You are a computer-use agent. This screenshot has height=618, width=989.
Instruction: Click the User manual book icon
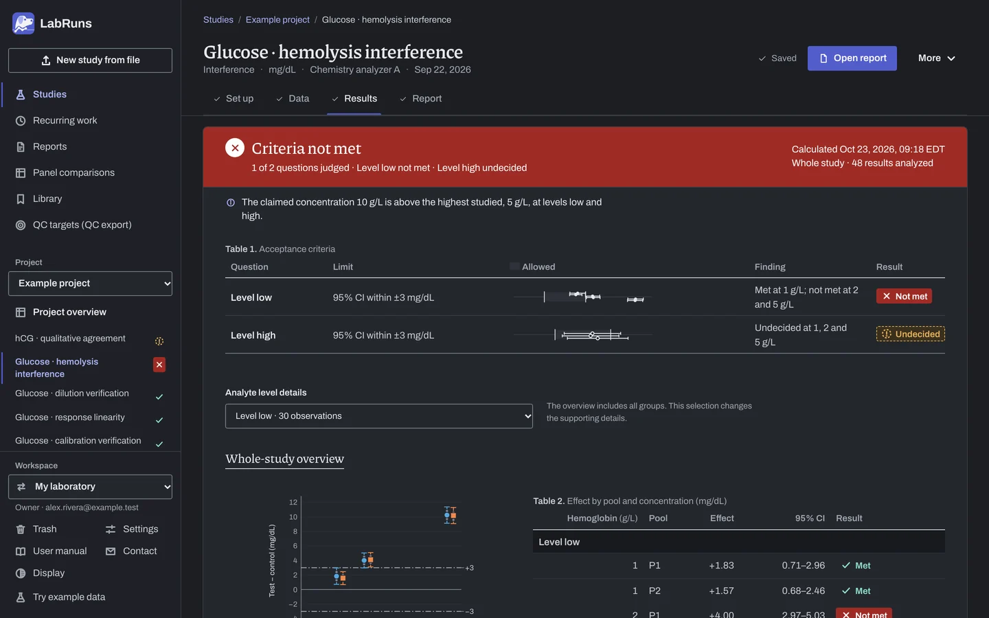pyautogui.click(x=21, y=551)
